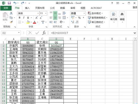
Task: Switch to the 审阅 tab
Action: [73, 8]
